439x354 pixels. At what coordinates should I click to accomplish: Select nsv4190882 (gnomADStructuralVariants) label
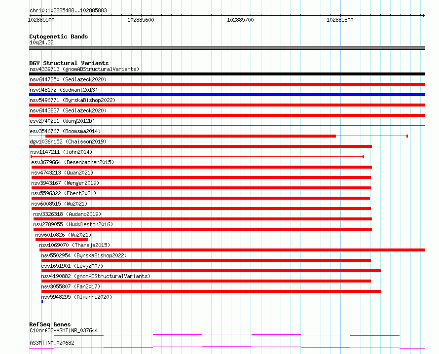(x=96, y=276)
